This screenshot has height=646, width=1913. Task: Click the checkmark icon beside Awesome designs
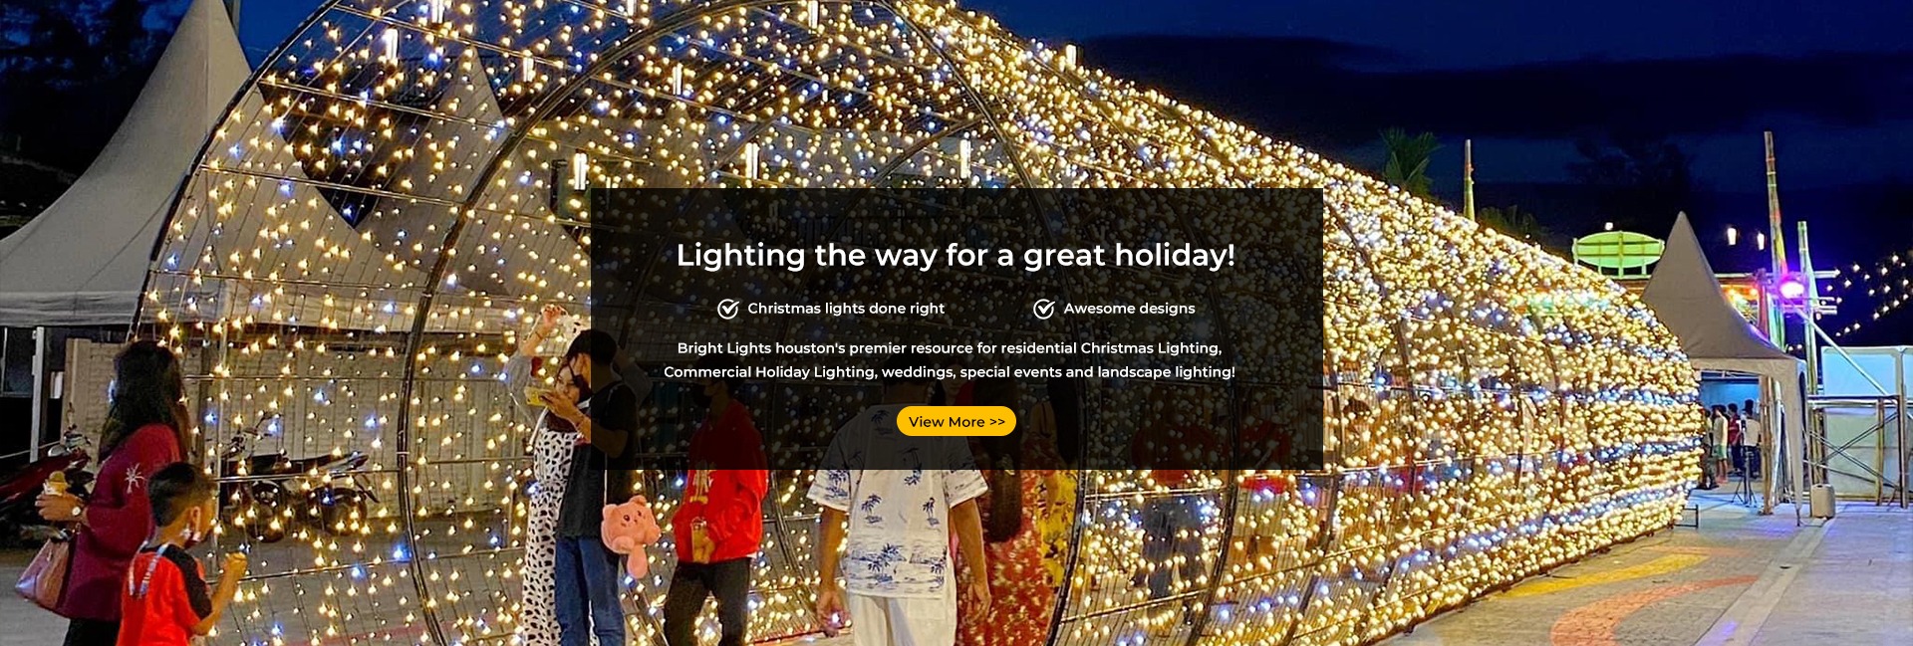(x=1044, y=309)
